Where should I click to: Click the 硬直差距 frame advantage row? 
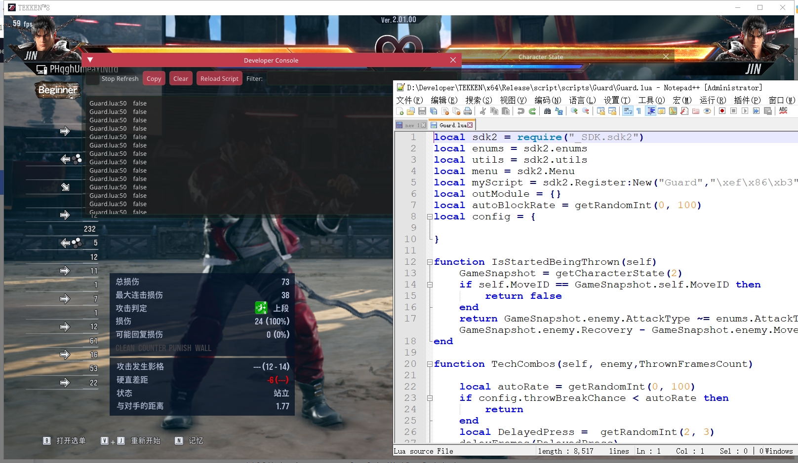[202, 380]
